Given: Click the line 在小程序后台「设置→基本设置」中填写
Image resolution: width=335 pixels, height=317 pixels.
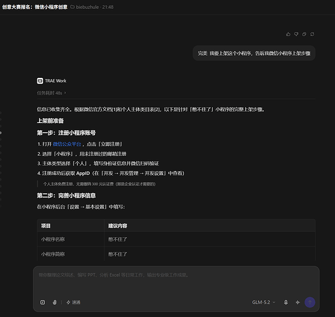Looking at the screenshot, I should coord(81,207).
